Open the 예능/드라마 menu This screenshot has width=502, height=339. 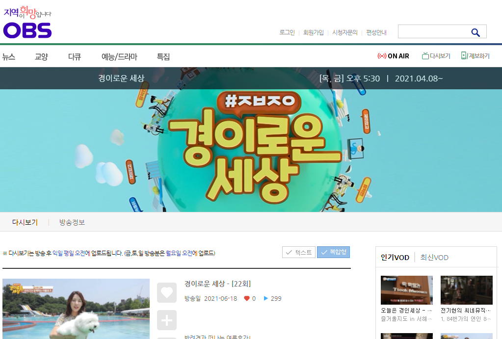click(119, 56)
